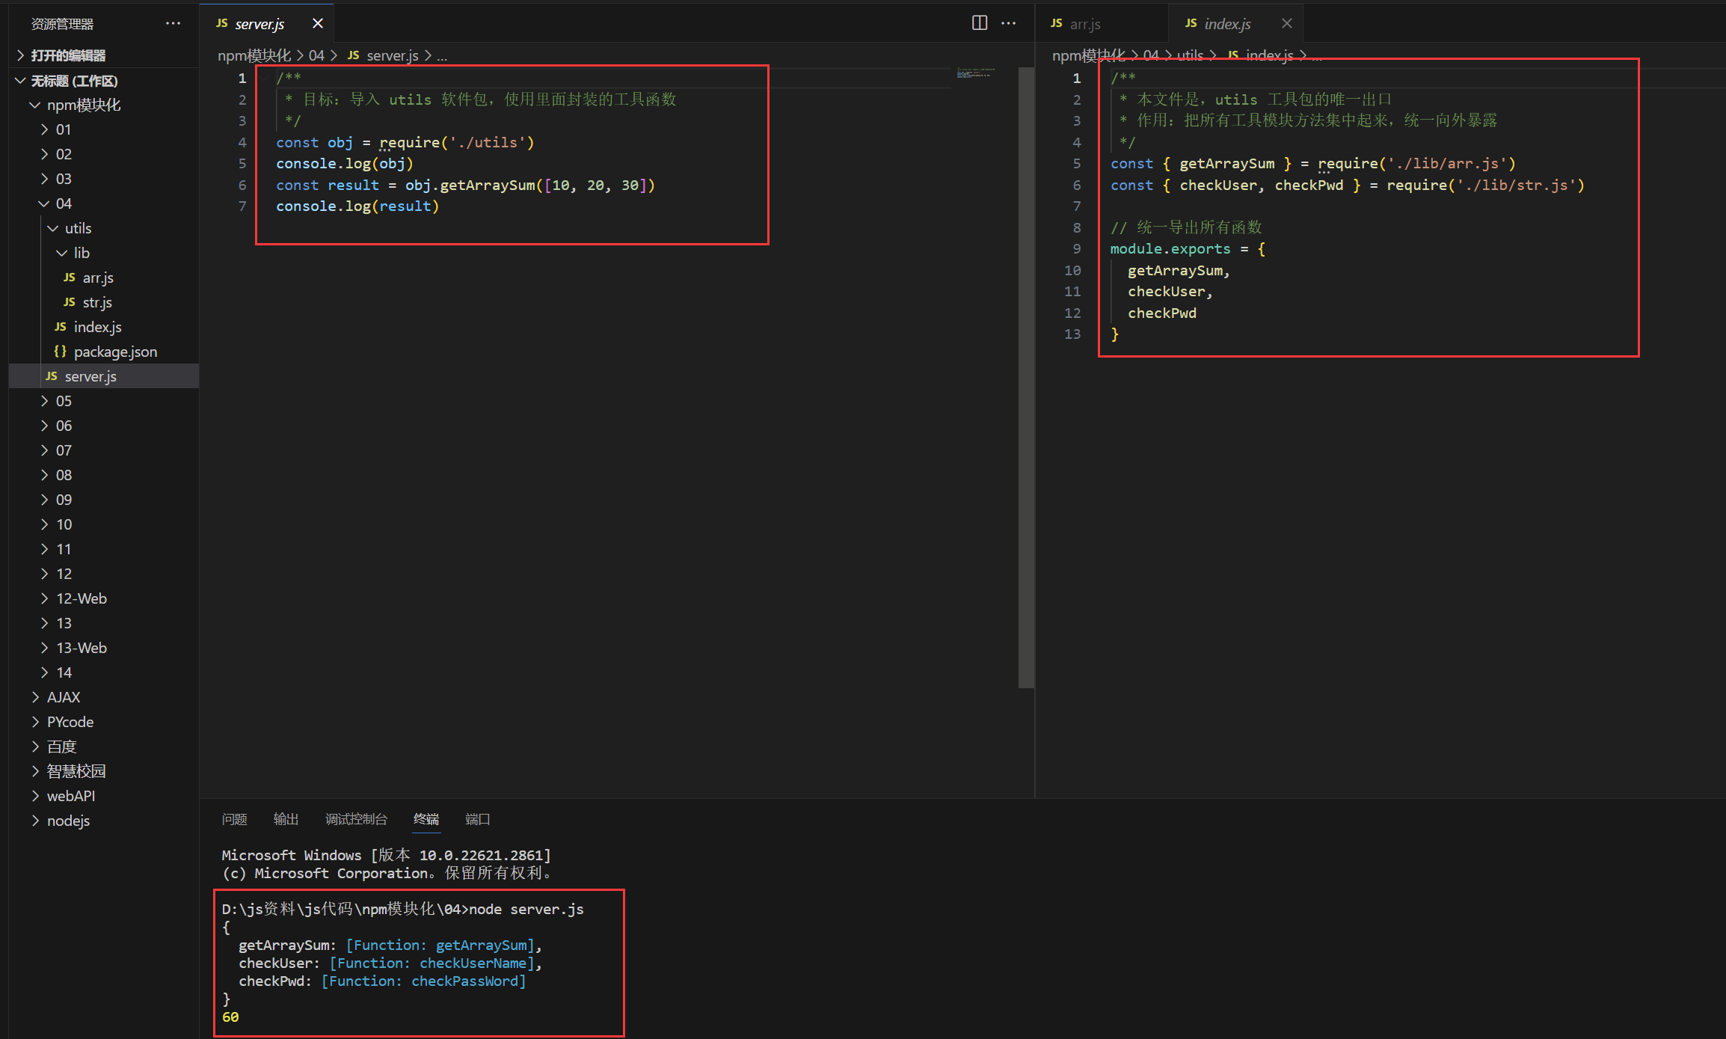The height and width of the screenshot is (1039, 1726).
Task: Click './lib/str.js' require line in index.js
Action: tap(1347, 185)
